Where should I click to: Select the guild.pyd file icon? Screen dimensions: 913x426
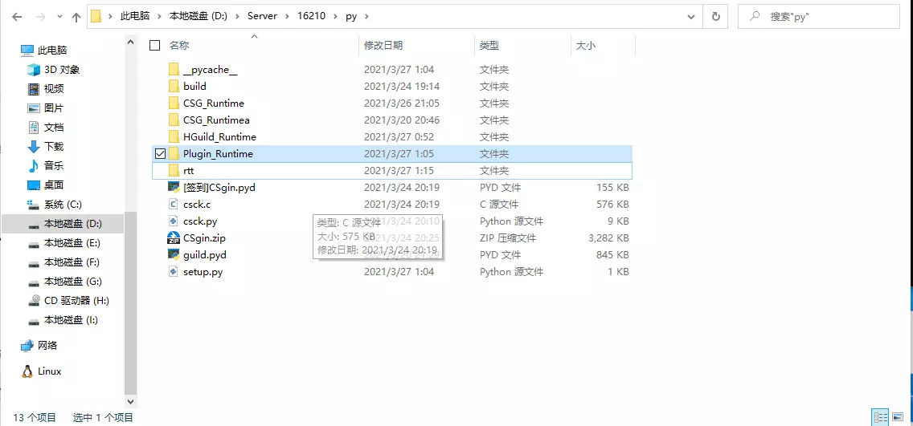pos(174,254)
